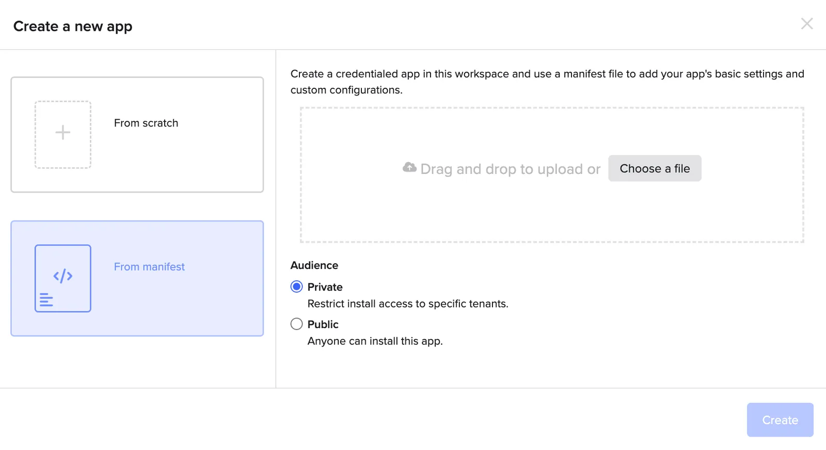Click the Choose a file button
The width and height of the screenshot is (826, 450).
coord(655,168)
